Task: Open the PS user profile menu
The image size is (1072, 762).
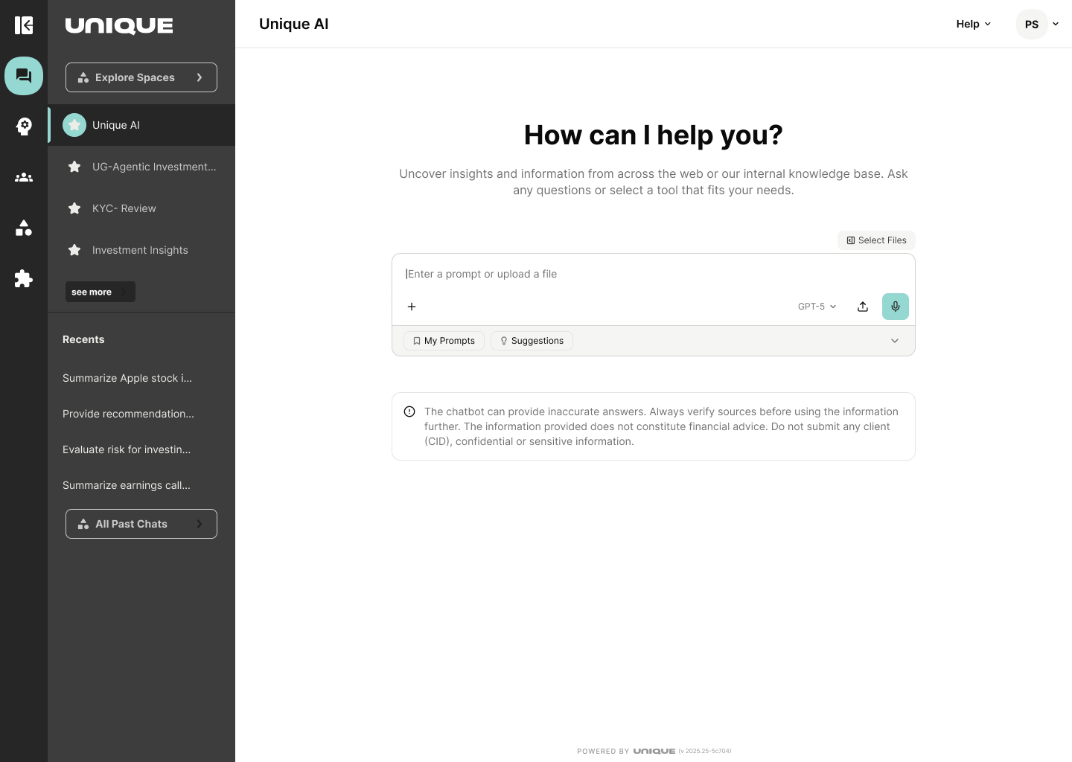Action: pyautogui.click(x=1037, y=24)
